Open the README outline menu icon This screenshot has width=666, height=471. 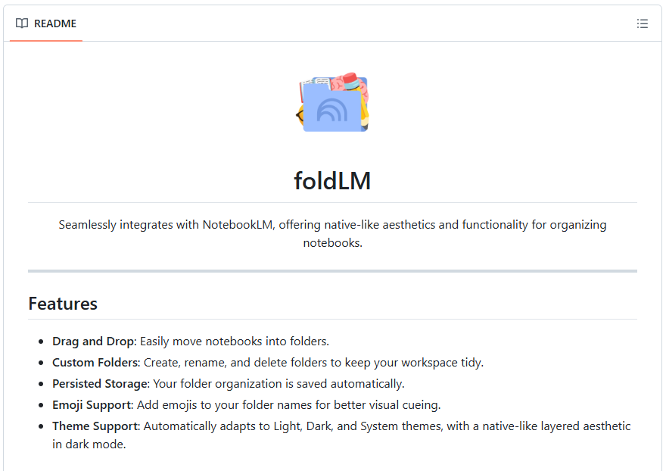[x=643, y=23]
